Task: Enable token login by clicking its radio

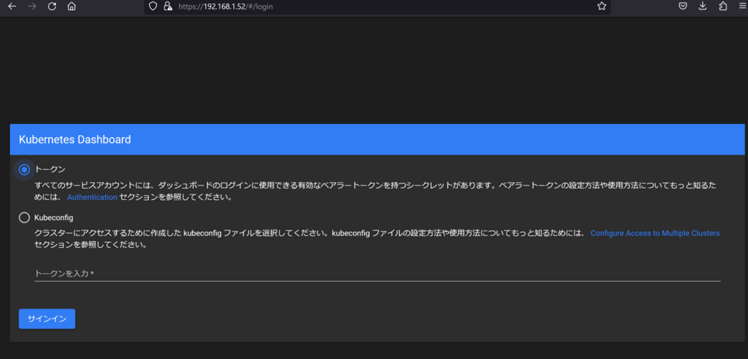Action: coord(22,169)
